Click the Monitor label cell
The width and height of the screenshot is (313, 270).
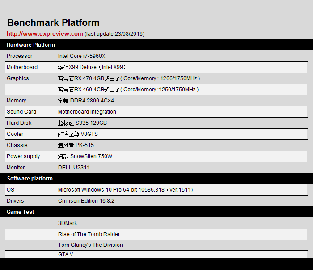pos(31,168)
